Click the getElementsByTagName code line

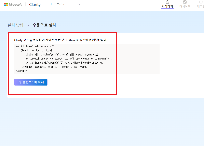[x=64, y=63]
